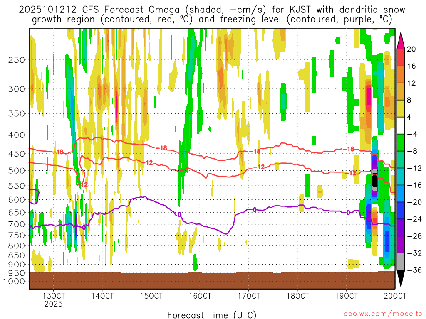The height and width of the screenshot is (319, 426).
Task: Click the red 16 to 20 colorbar segment
Action: 401,57
